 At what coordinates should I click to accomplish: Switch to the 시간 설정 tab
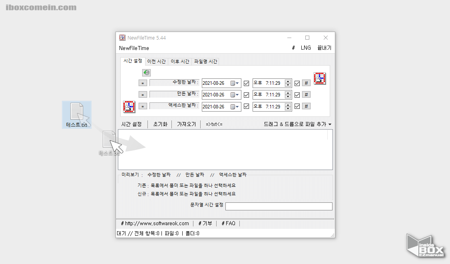pos(133,61)
